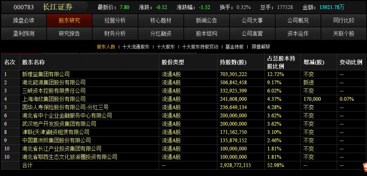
Task: Select shareholder 中国葛洲坝集团股份有限公司
Action: pos(56,140)
